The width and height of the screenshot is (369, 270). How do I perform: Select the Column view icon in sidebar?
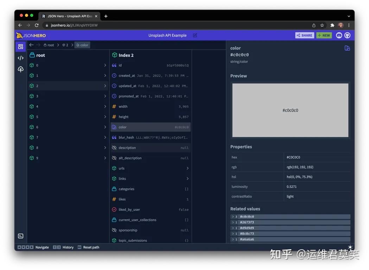(20, 46)
